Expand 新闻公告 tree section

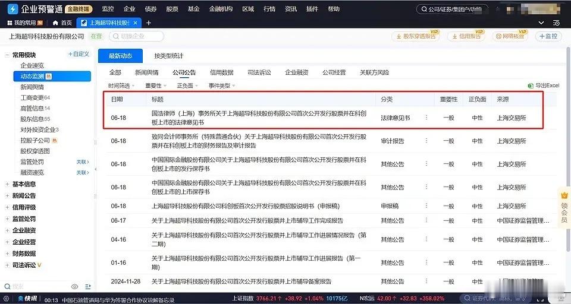tap(7, 195)
